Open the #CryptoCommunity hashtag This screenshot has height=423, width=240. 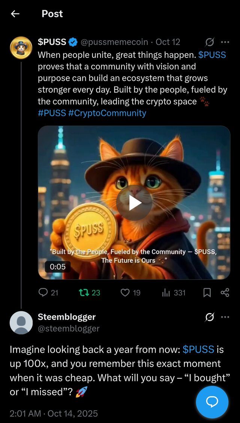(107, 113)
